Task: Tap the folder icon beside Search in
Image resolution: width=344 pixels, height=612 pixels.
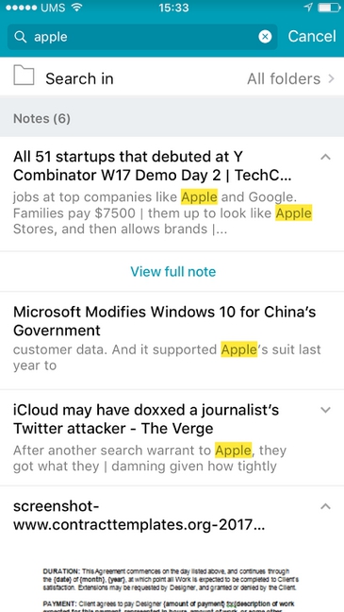Action: (x=24, y=76)
